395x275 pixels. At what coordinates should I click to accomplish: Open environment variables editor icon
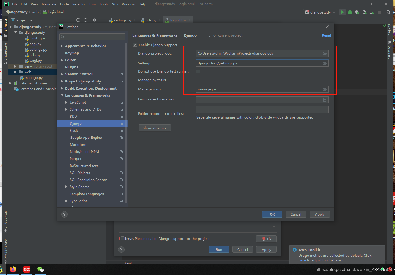[x=325, y=100]
